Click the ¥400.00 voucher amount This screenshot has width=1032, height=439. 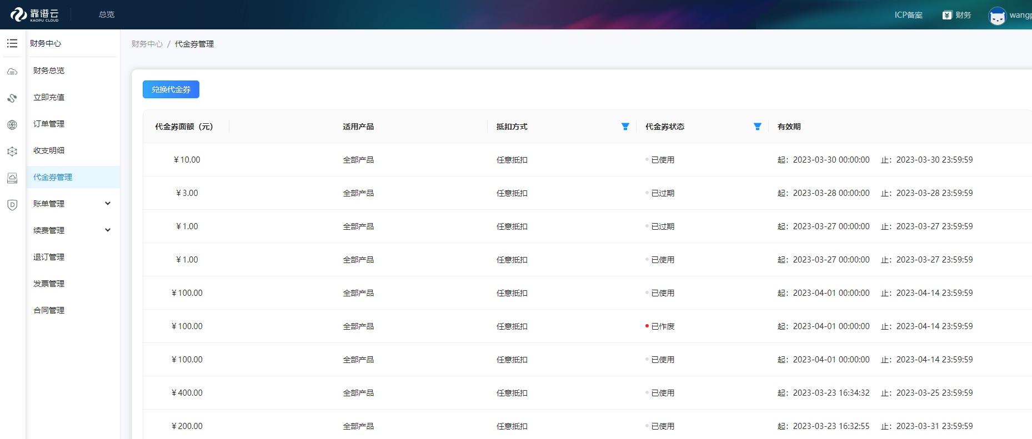[x=187, y=393]
